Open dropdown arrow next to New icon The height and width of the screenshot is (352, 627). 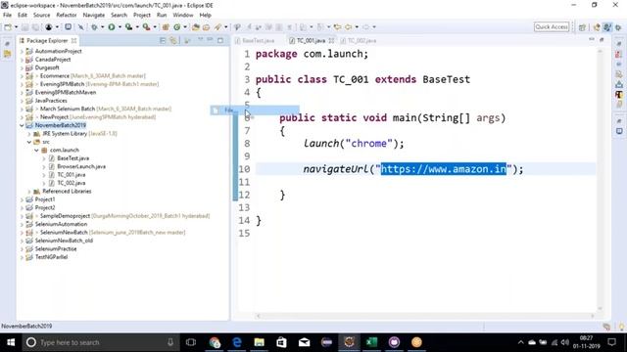(16, 27)
